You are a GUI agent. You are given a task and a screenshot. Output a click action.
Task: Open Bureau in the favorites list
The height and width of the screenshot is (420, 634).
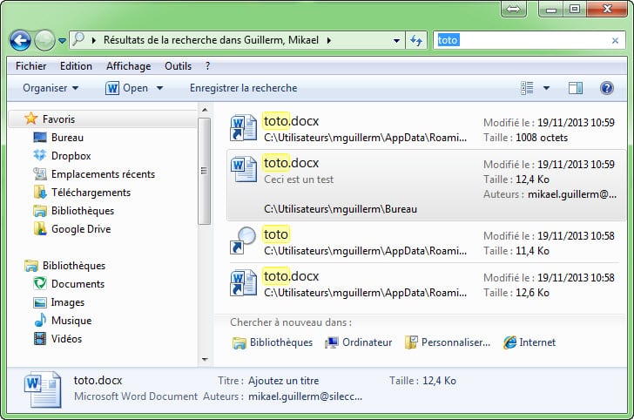[x=67, y=138]
